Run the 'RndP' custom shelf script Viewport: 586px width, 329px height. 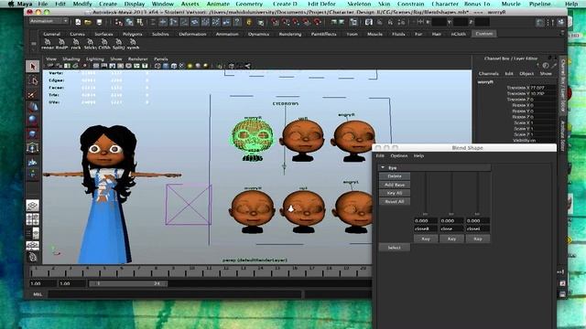click(x=61, y=45)
